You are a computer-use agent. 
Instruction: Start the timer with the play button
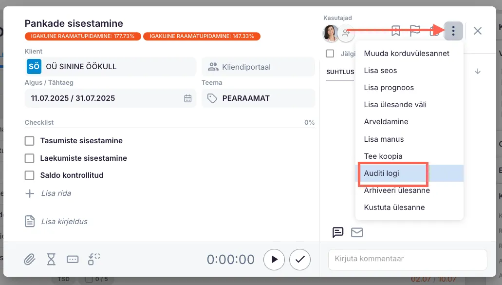[274, 260]
